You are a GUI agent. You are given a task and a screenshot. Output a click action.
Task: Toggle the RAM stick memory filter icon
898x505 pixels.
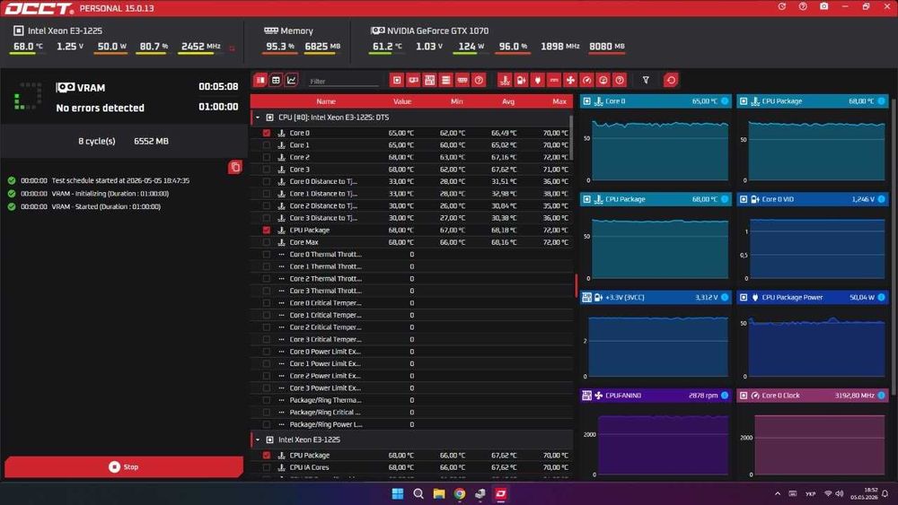[462, 80]
